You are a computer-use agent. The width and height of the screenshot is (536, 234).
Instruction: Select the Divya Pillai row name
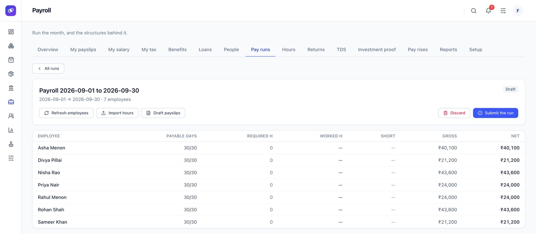[x=50, y=160]
